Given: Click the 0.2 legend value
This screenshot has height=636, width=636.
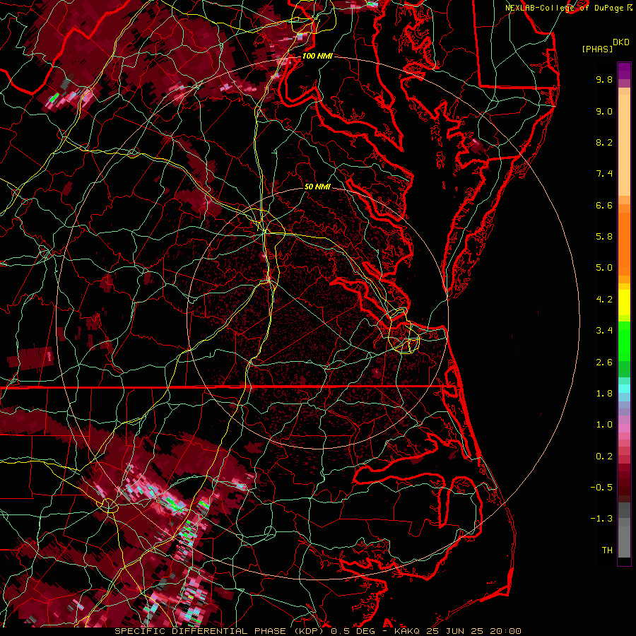Looking at the screenshot, I should (604, 457).
